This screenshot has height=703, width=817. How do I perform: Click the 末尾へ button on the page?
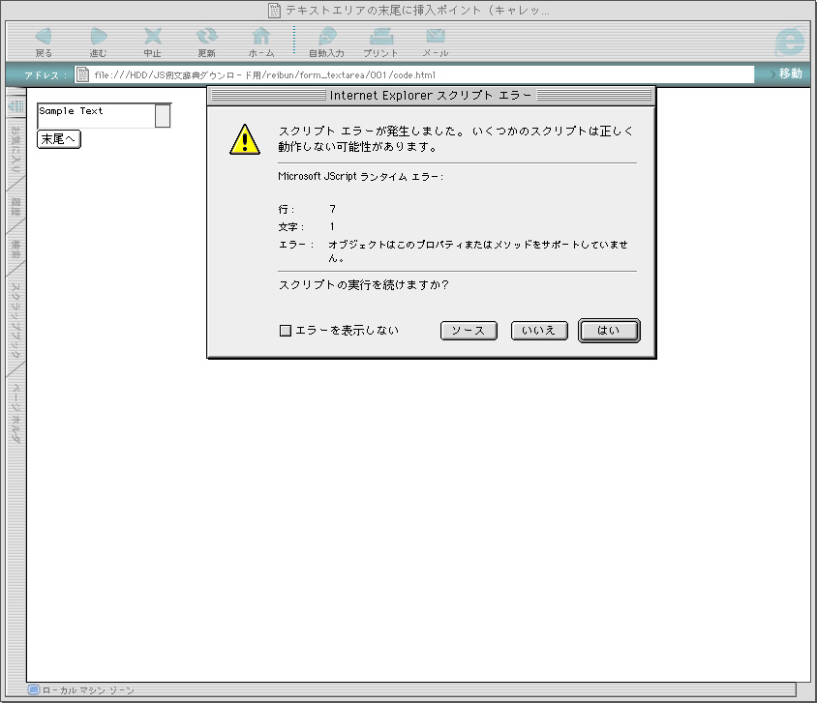tap(59, 139)
